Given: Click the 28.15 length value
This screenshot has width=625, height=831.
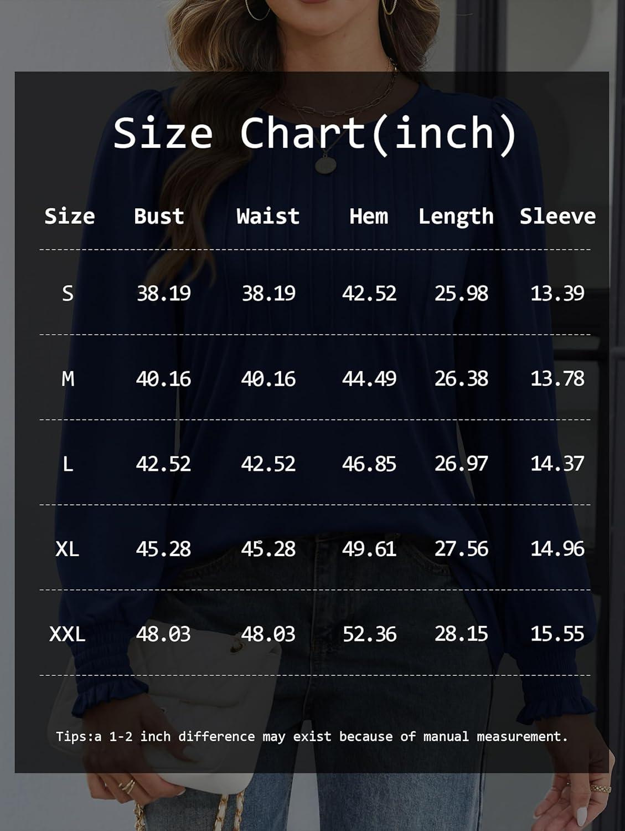Looking at the screenshot, I should (x=461, y=634).
